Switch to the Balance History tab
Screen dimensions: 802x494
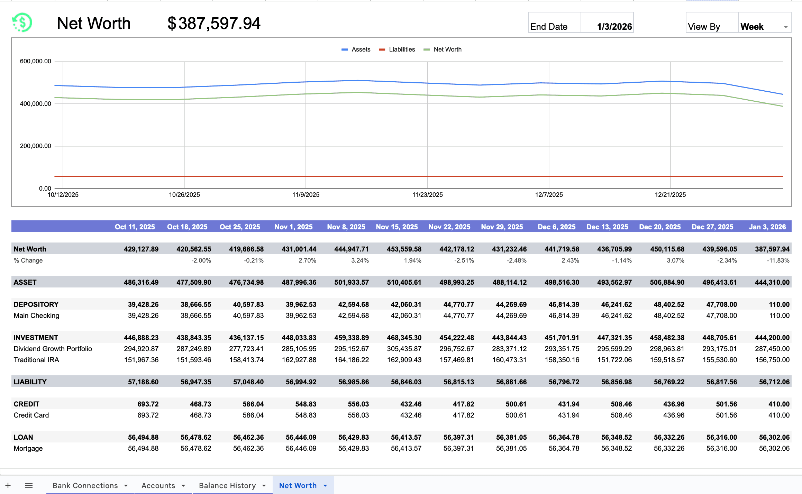point(227,485)
